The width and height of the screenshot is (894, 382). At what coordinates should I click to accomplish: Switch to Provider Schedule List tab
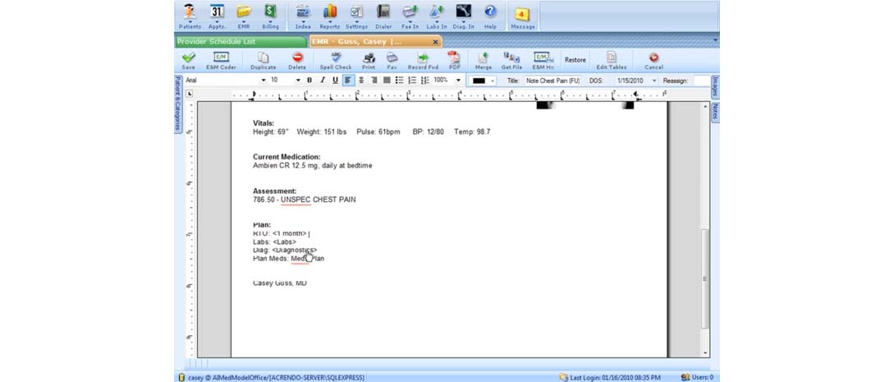click(240, 41)
